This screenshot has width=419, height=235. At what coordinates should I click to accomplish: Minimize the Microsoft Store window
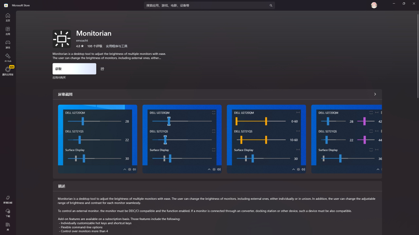[x=394, y=4]
